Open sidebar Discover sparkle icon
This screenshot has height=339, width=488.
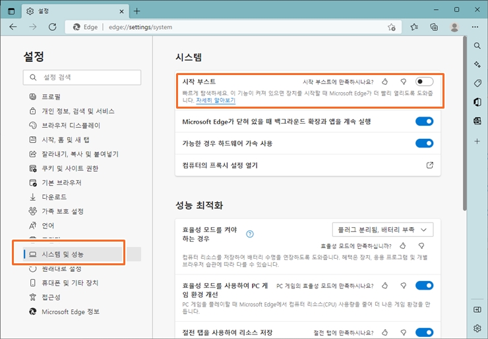tap(477, 65)
